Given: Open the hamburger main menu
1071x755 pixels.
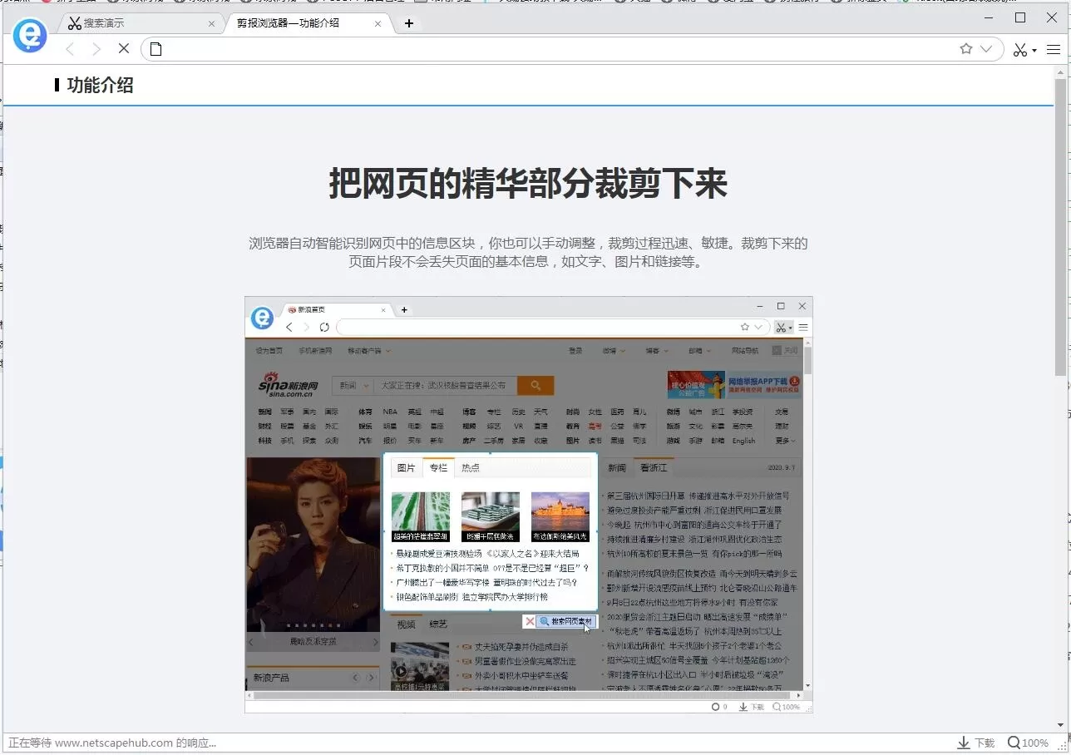Looking at the screenshot, I should [1053, 49].
